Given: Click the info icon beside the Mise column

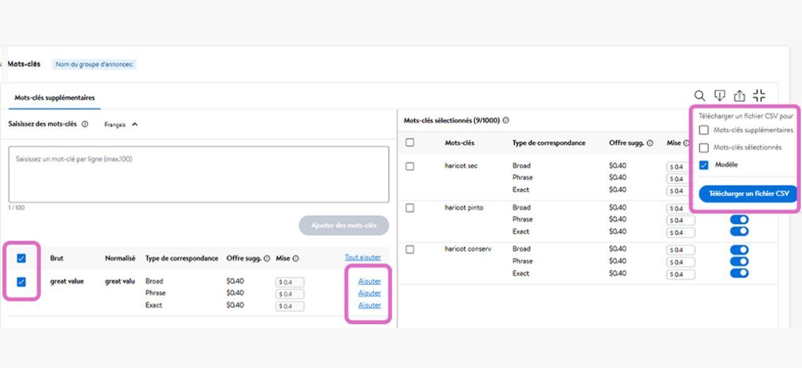Looking at the screenshot, I should [687, 143].
